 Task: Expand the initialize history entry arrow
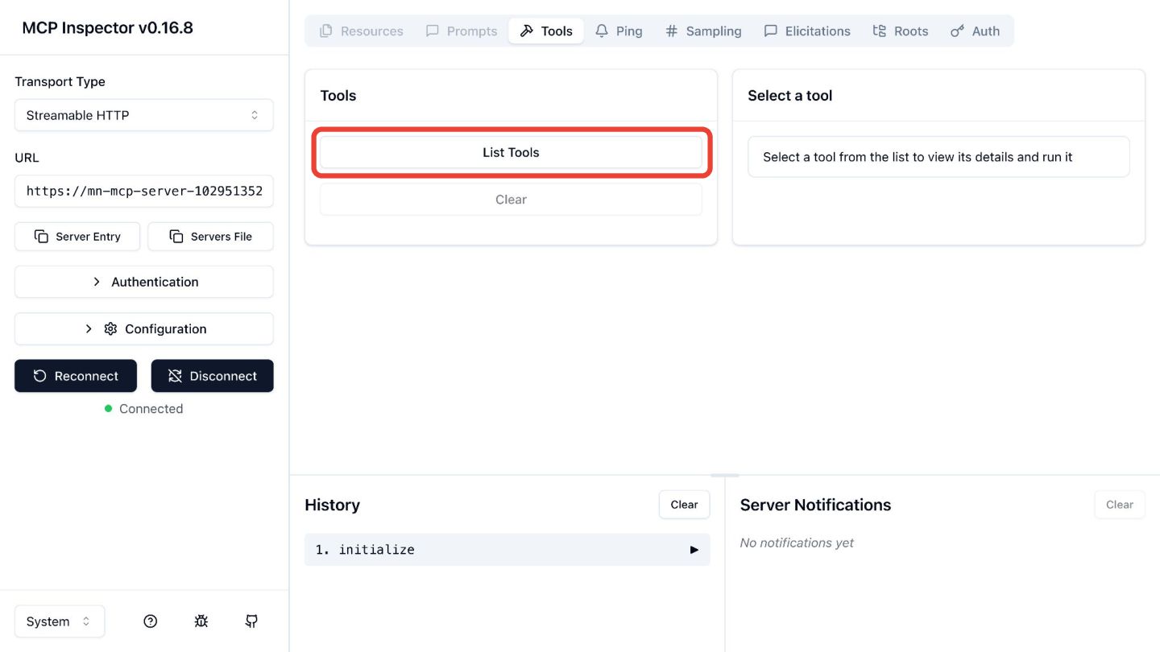coord(694,550)
